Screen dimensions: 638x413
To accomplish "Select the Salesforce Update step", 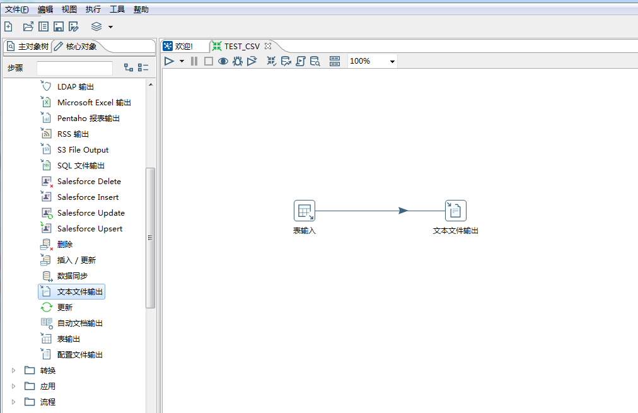I will (x=83, y=213).
